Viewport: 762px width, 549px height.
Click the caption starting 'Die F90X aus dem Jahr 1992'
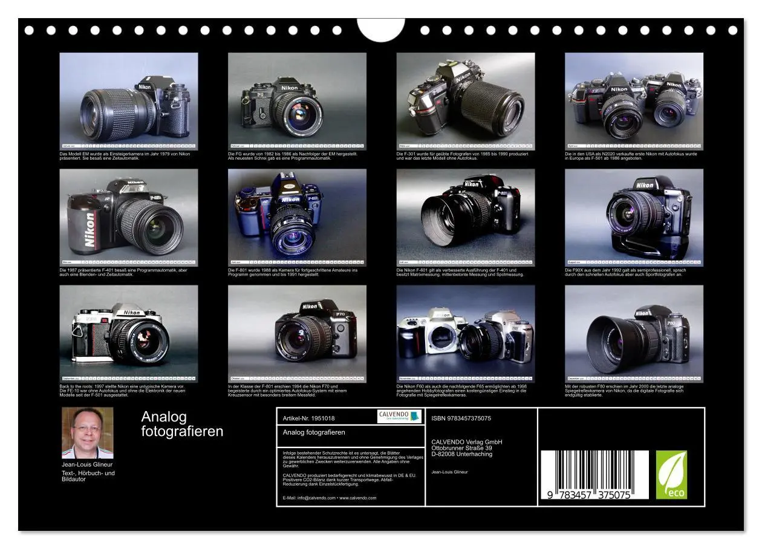coord(627,272)
